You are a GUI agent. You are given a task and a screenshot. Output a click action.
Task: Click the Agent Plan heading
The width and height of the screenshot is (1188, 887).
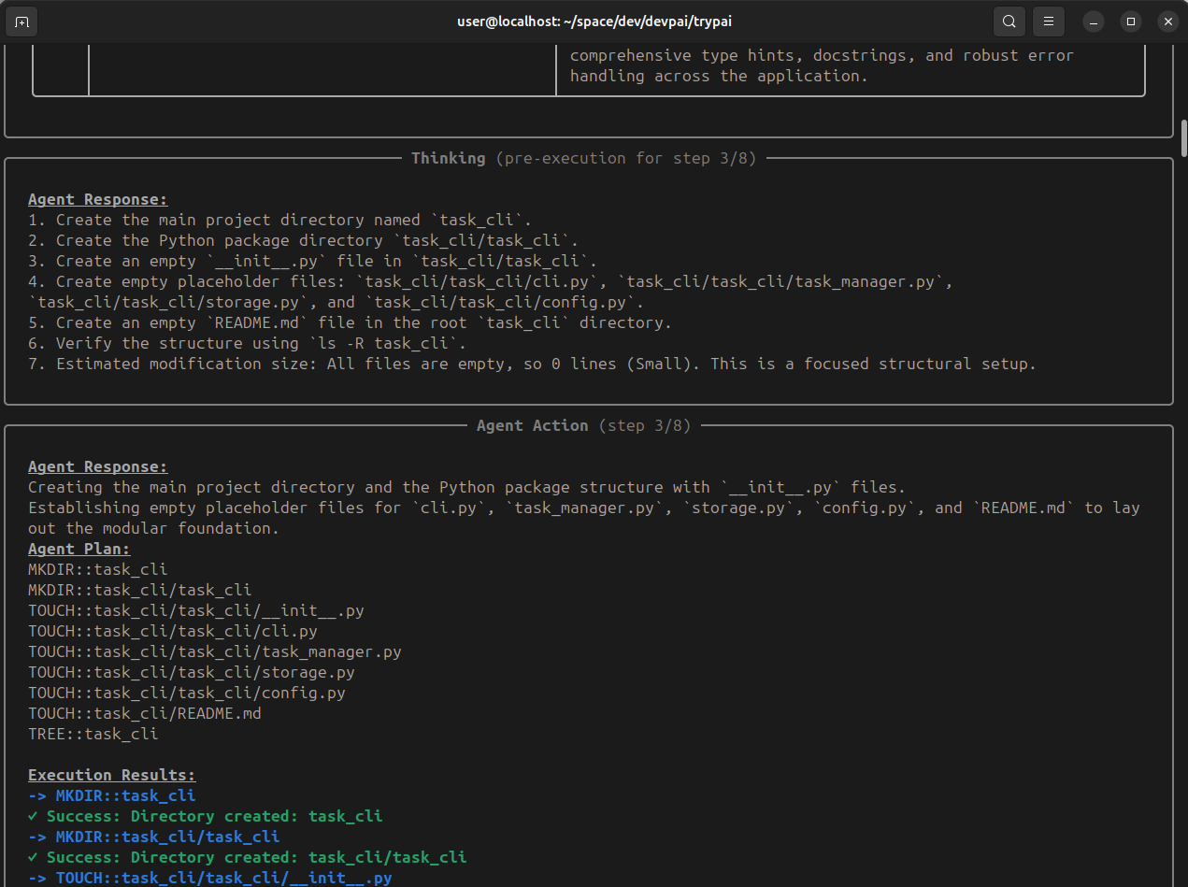pyautogui.click(x=79, y=549)
